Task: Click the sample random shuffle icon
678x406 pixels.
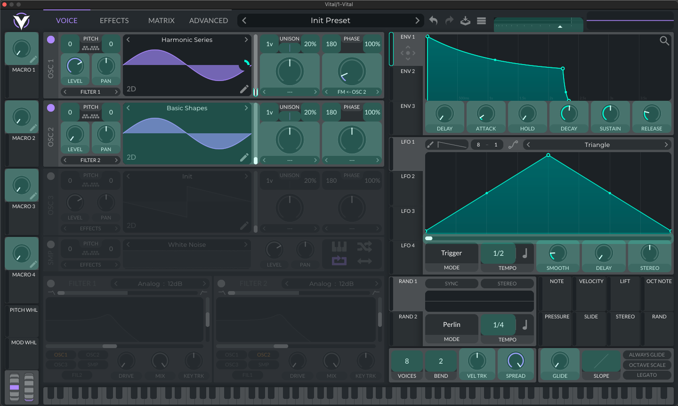Action: 364,246
